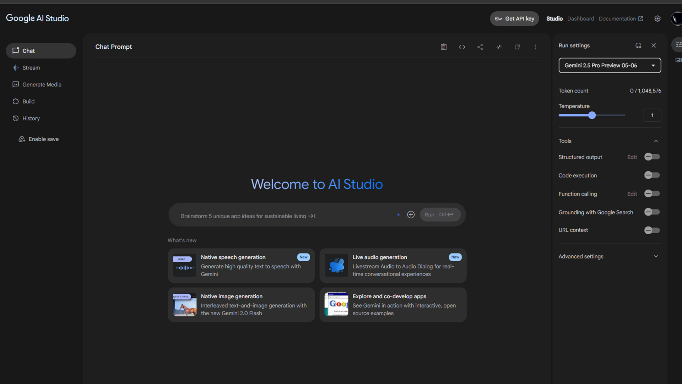Open the system instructions clipboard icon
Viewport: 682px width, 384px height.
pyautogui.click(x=443, y=47)
